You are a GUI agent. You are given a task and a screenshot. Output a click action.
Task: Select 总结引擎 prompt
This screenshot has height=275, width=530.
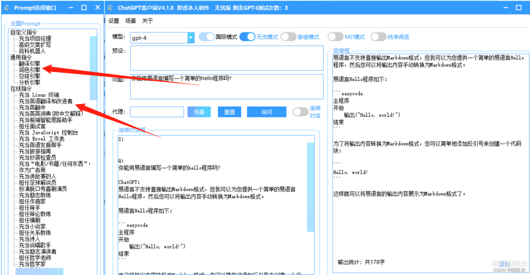pos(30,76)
